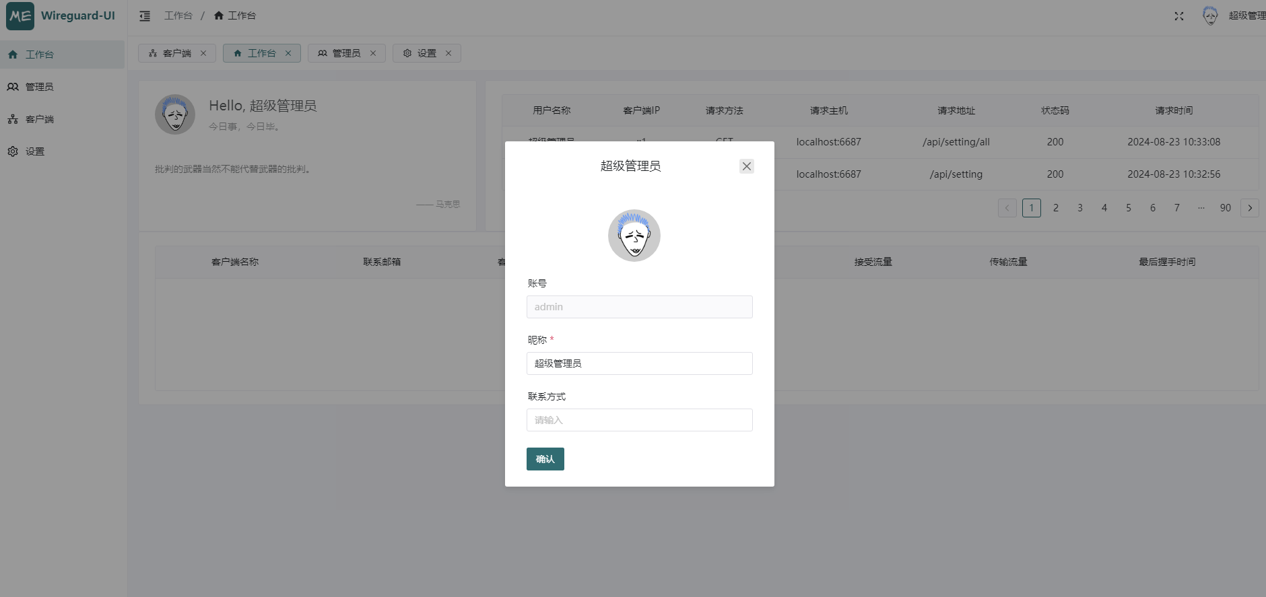This screenshot has width=1266, height=597.
Task: Click the 工作台 breadcrumb home link
Action: (x=235, y=15)
